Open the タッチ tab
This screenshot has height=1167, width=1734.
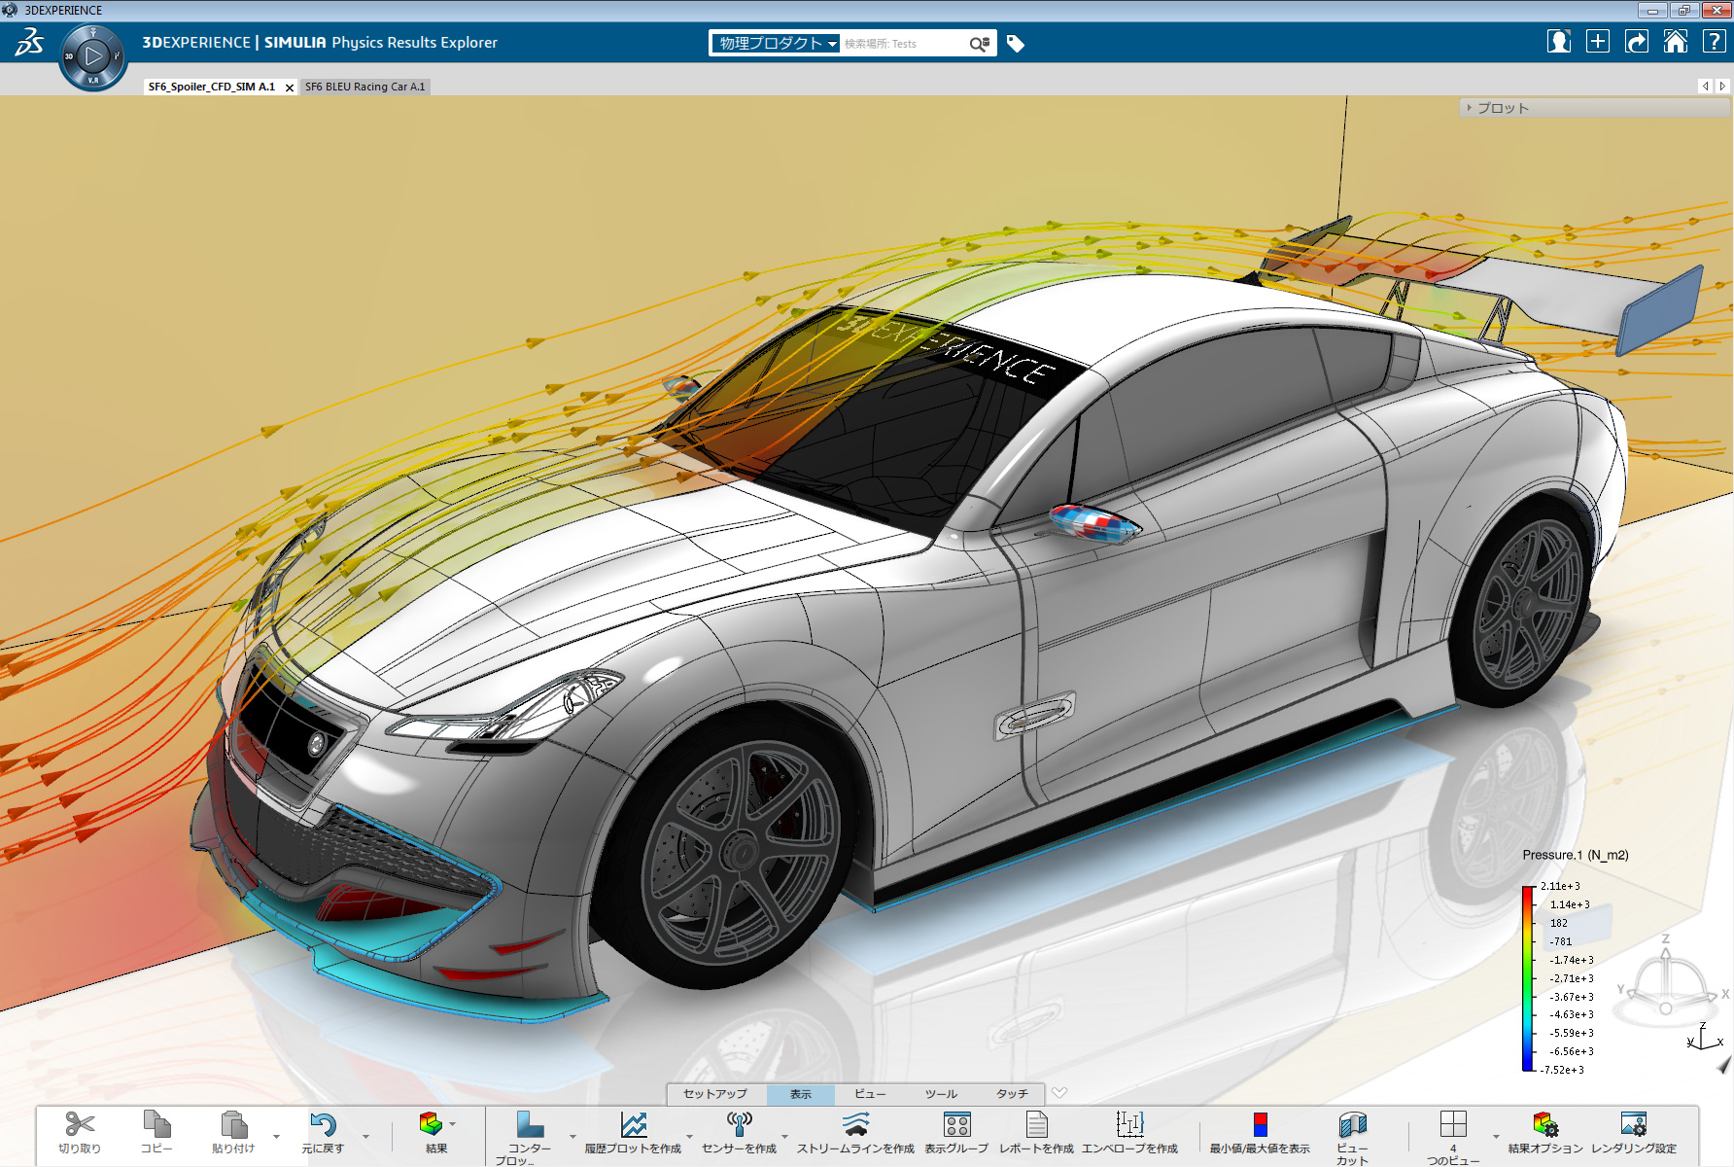(x=1012, y=1094)
